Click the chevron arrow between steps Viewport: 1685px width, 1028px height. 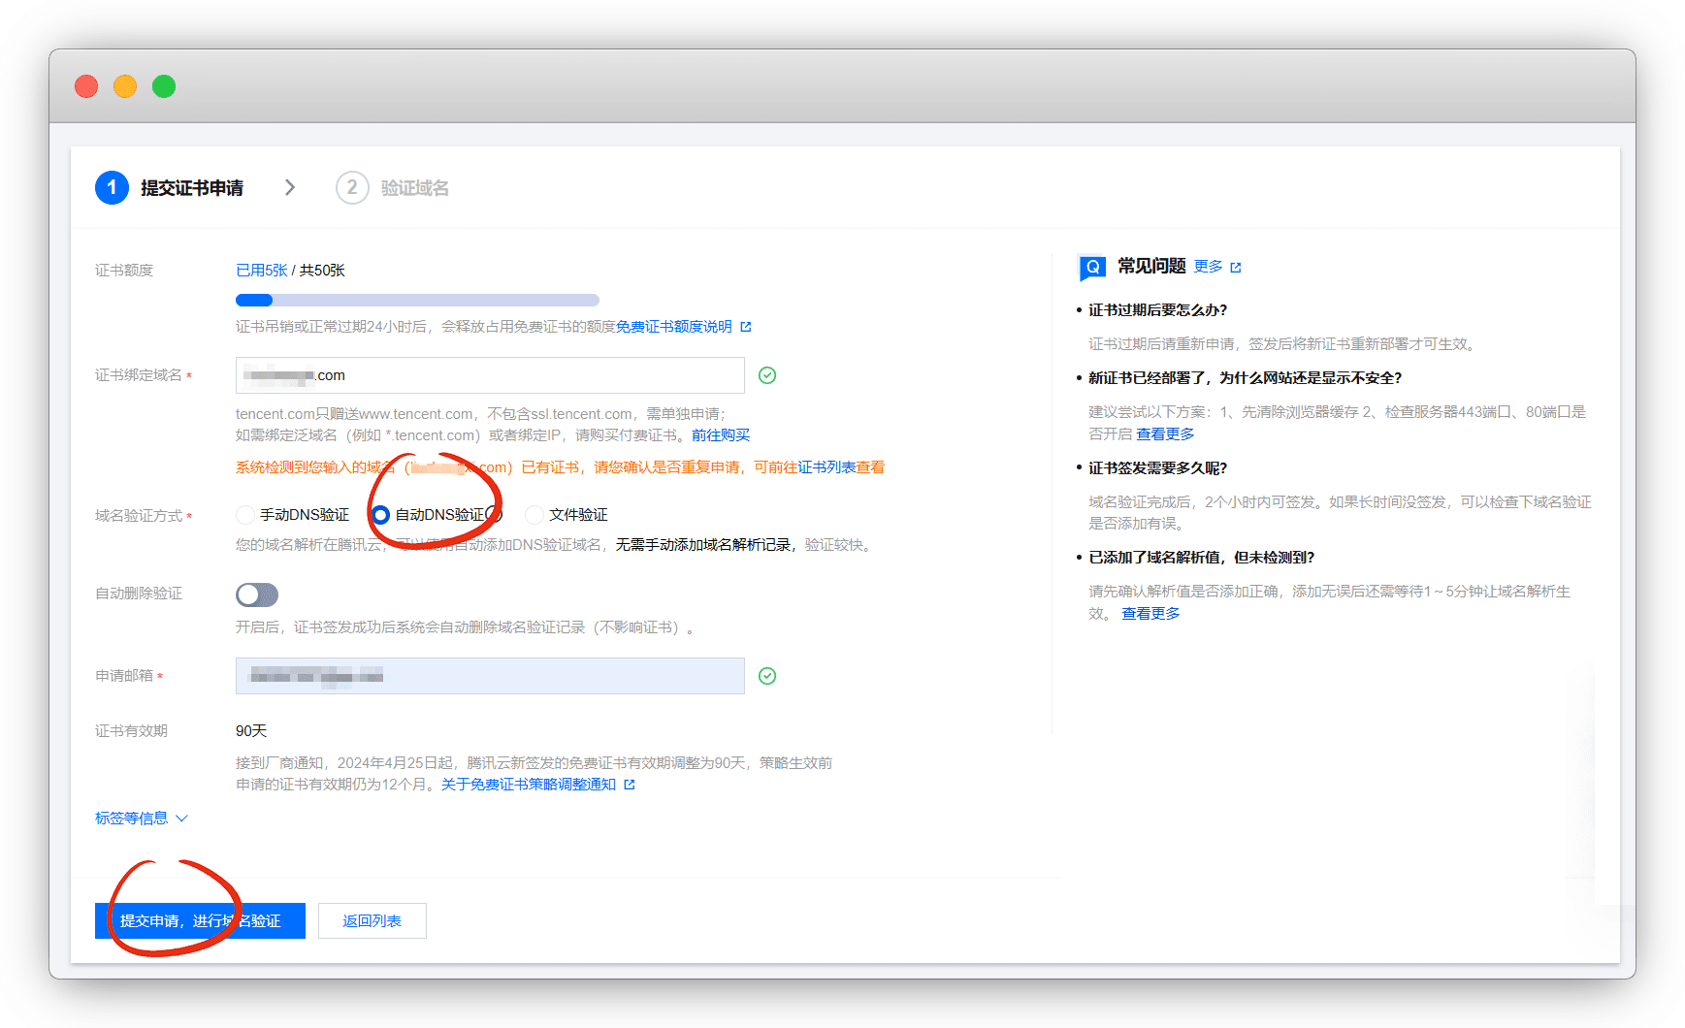click(290, 187)
